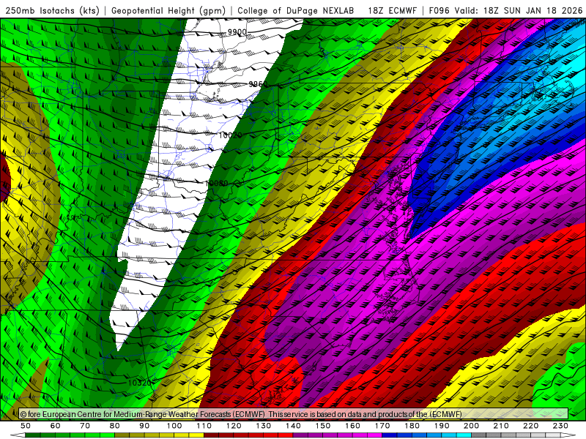Click the 70 value on the color scale
Viewport: 586px width, 439px height.
(x=85, y=426)
